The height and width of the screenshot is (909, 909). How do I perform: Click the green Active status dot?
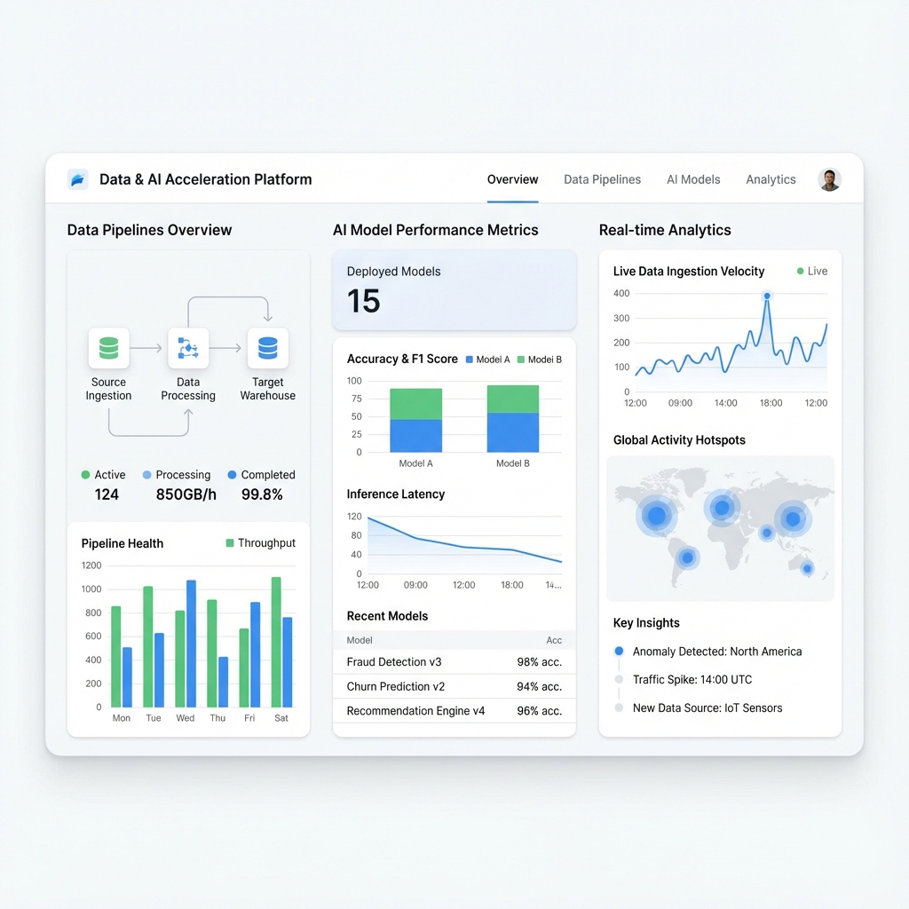[83, 475]
